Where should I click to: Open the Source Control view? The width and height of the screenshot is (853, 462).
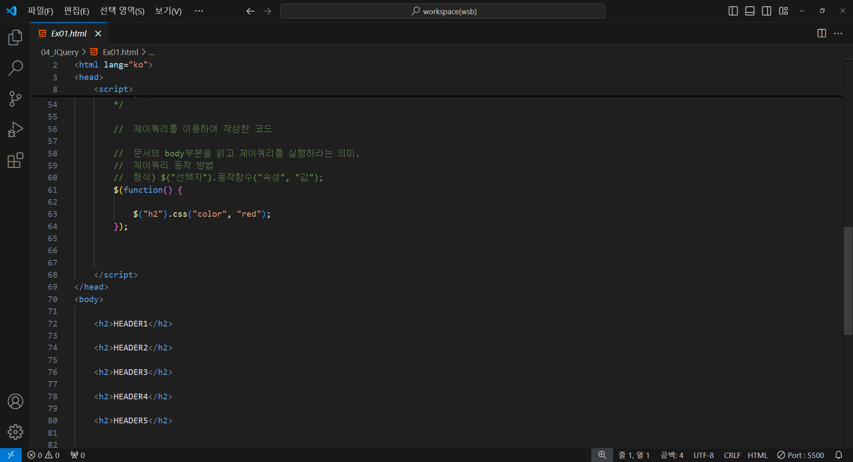coord(15,99)
